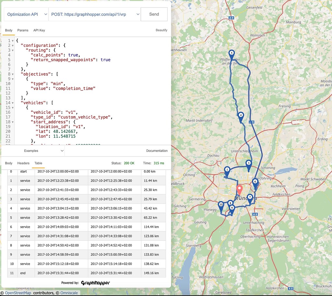Select waypoint marker 1 west of München
The height and width of the screenshot is (296, 332).
point(227,169)
